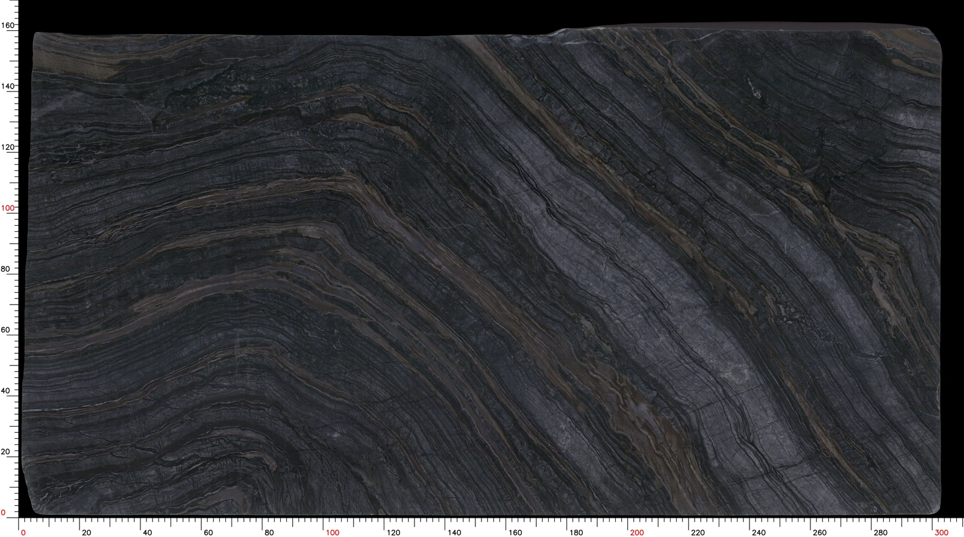The height and width of the screenshot is (537, 964).
Task: Click the red 0 label on horizontal ruler
Action: tap(23, 532)
